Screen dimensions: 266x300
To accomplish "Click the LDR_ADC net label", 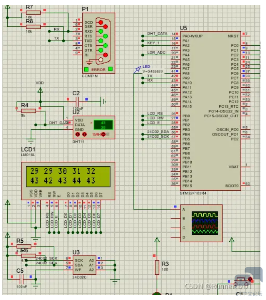I will point(156,52).
